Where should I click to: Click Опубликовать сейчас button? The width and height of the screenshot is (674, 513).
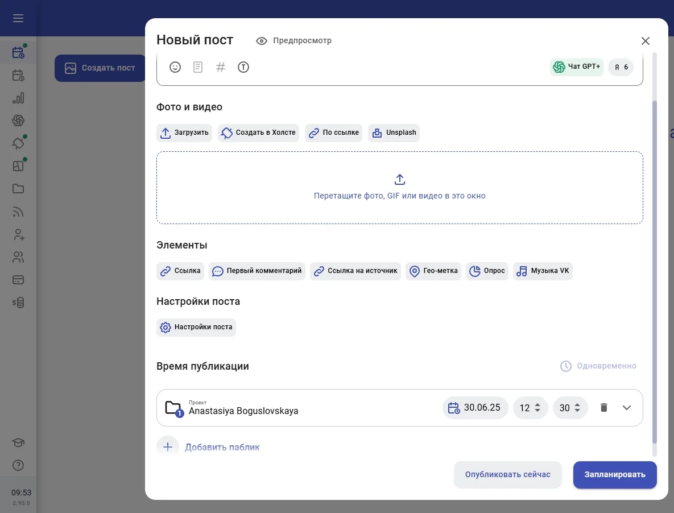[507, 475]
